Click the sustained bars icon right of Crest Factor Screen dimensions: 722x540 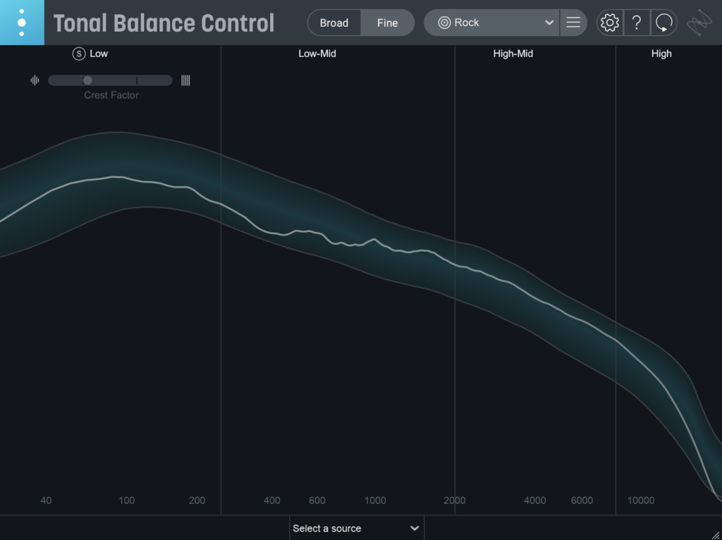(x=185, y=80)
